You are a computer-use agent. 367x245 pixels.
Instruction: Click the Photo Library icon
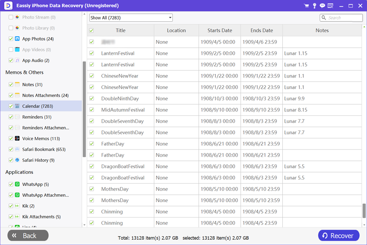17,28
